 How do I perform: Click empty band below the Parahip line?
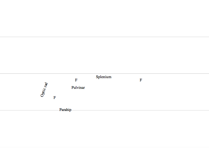click(104, 129)
